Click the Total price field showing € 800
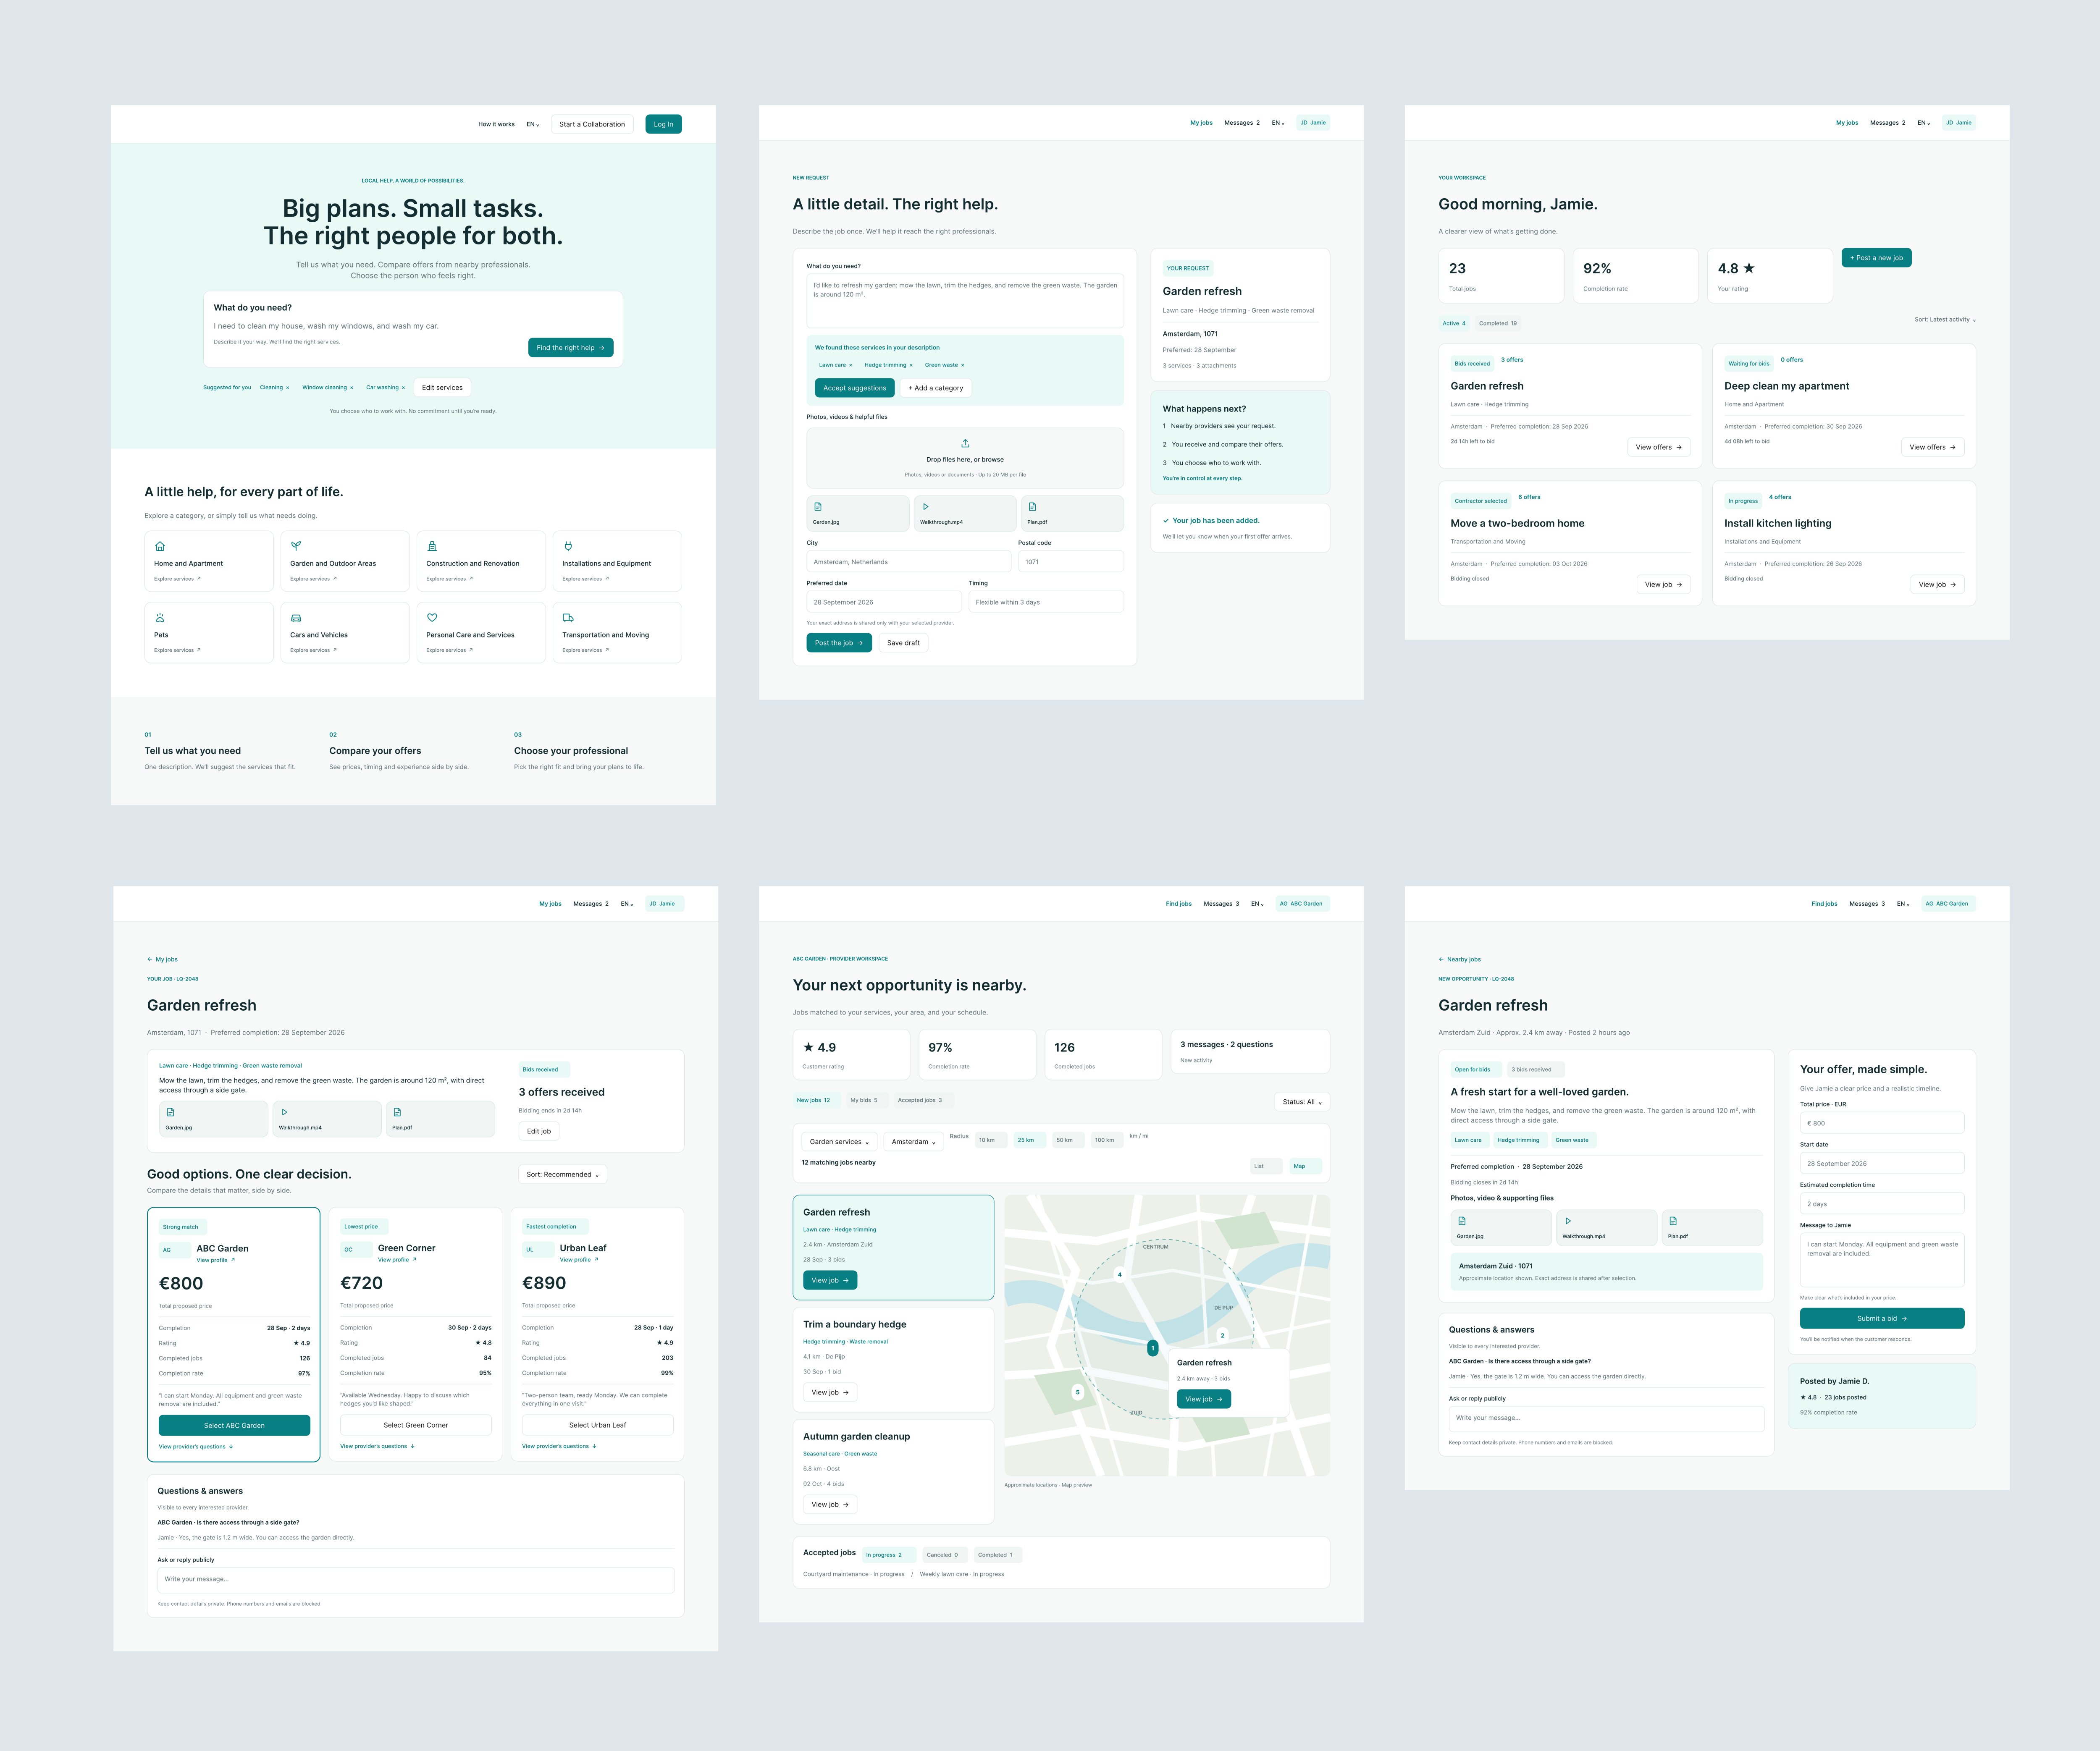The width and height of the screenshot is (2100, 1751). pyautogui.click(x=1882, y=1123)
